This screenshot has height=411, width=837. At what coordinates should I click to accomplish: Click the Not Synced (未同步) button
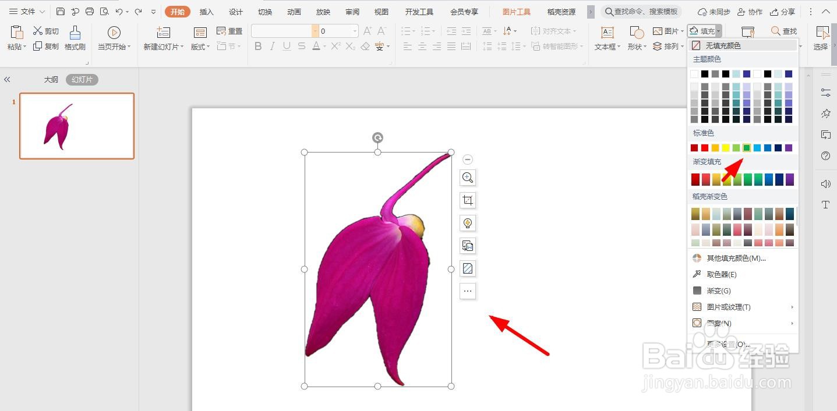coord(714,12)
